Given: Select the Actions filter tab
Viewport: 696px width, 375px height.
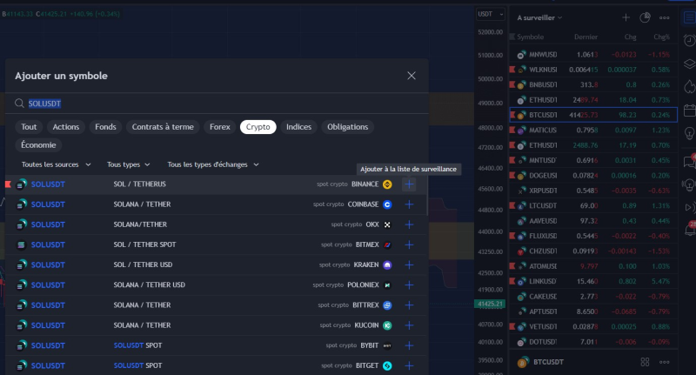Looking at the screenshot, I should pyautogui.click(x=66, y=127).
